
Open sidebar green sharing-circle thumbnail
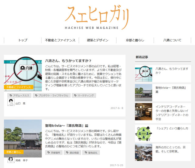(144, 133)
